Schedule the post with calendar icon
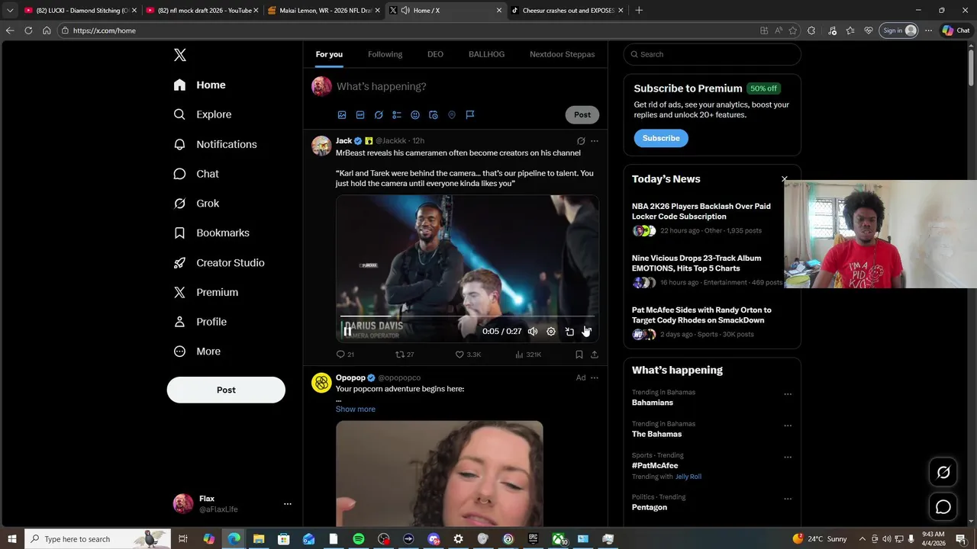The image size is (977, 549). click(x=434, y=115)
